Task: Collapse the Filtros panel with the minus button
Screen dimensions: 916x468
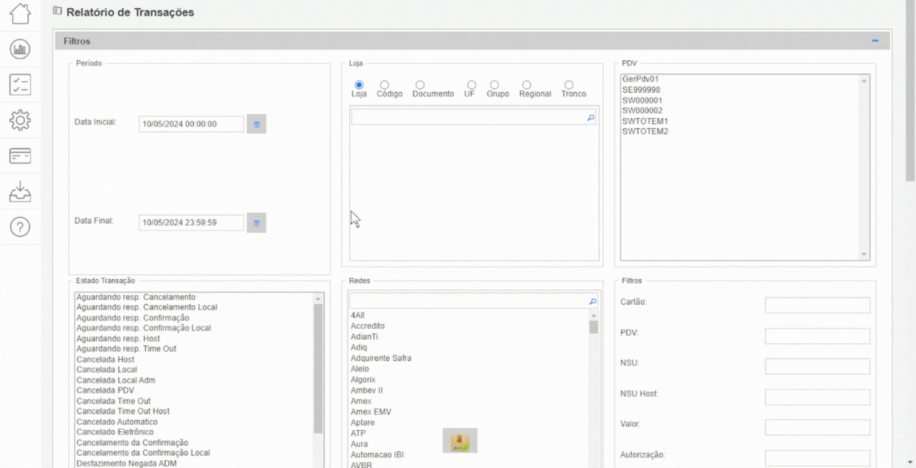Action: [875, 41]
